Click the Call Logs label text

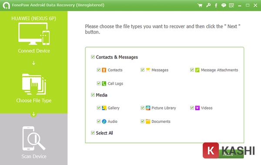click(x=115, y=83)
